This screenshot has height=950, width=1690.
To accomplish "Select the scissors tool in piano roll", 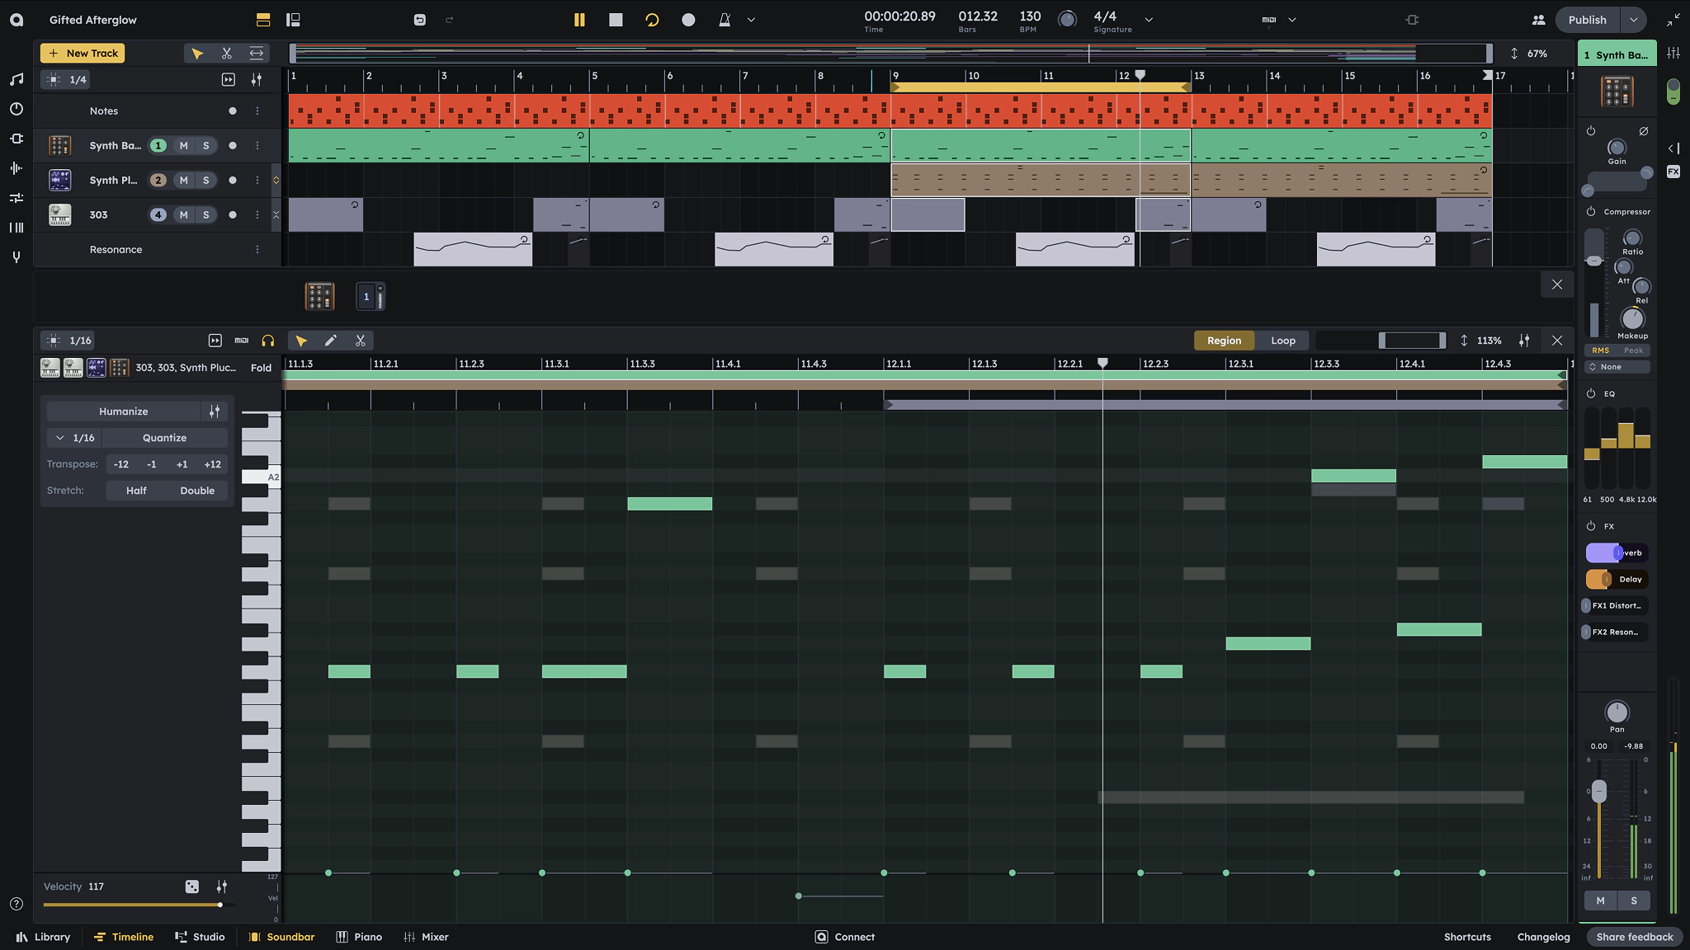I will coord(361,340).
